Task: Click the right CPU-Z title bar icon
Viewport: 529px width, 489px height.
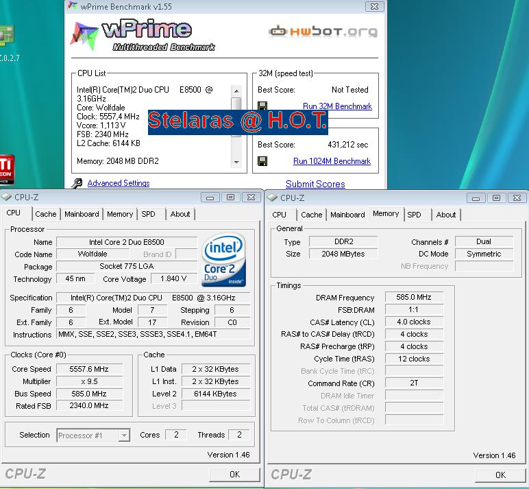Action: coord(272,198)
